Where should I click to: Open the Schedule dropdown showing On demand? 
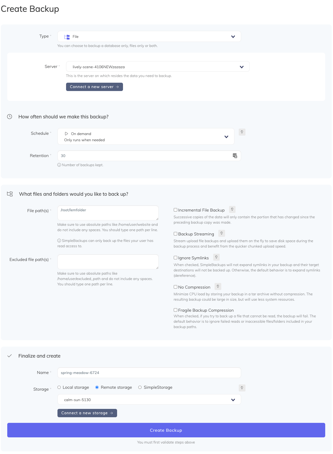coord(146,137)
